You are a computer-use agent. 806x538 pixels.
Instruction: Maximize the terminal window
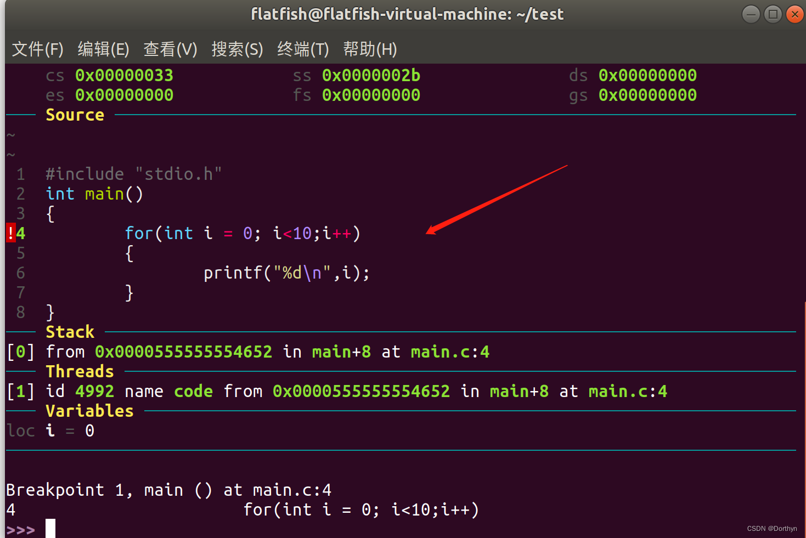[773, 14]
